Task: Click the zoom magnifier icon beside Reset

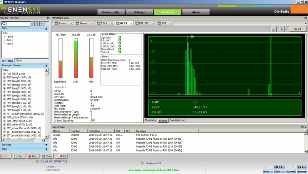Action: tap(282, 29)
